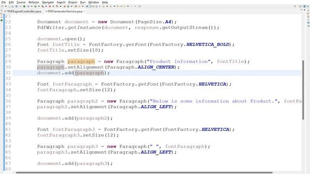310x174 pixels.
Task: Click the editor's vertical scrollbar thumb
Action: pos(303,90)
